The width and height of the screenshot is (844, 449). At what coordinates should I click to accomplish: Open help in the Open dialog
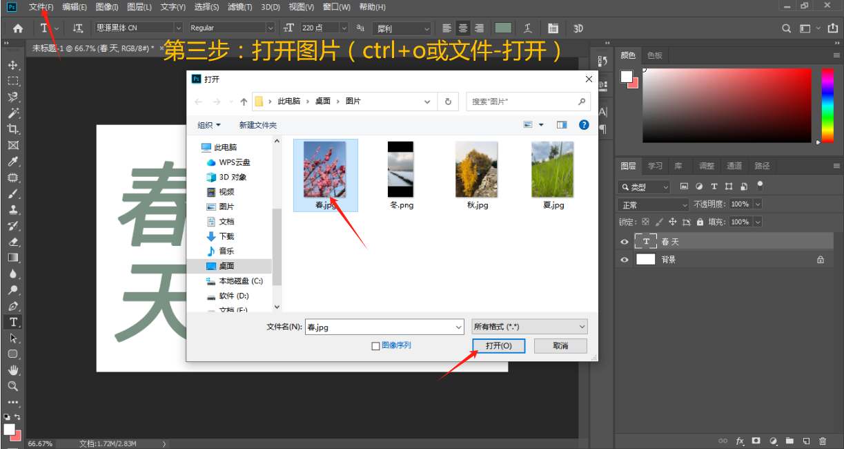coord(584,125)
